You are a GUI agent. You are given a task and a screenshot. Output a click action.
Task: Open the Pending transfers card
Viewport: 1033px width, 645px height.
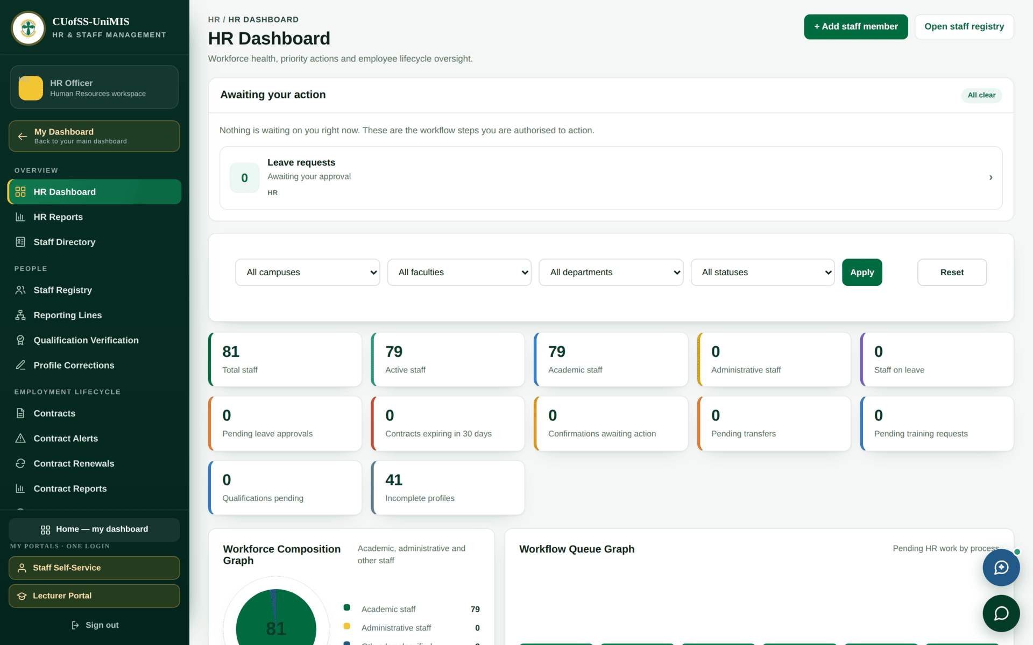(x=774, y=424)
